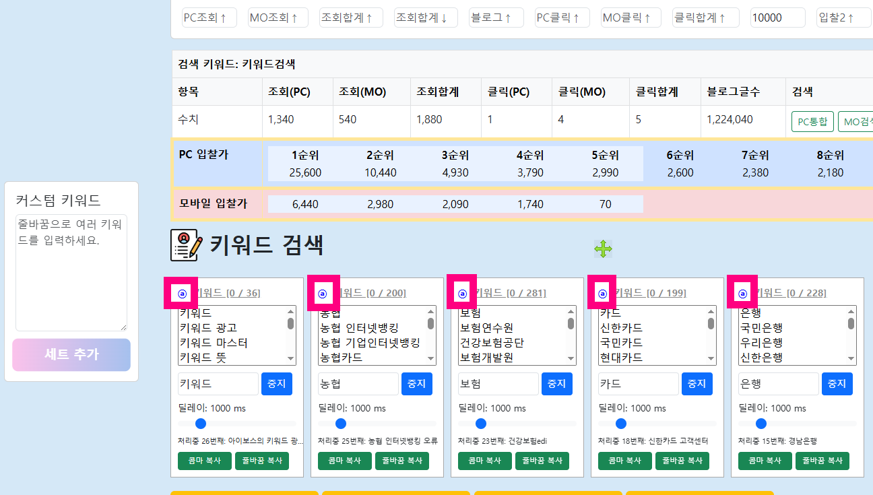
Task: Click 줄바꿈 복사 on the 은행 card
Action: pos(822,461)
